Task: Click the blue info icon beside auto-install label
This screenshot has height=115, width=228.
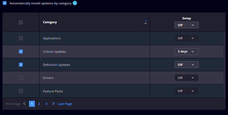Action: [x=75, y=3]
